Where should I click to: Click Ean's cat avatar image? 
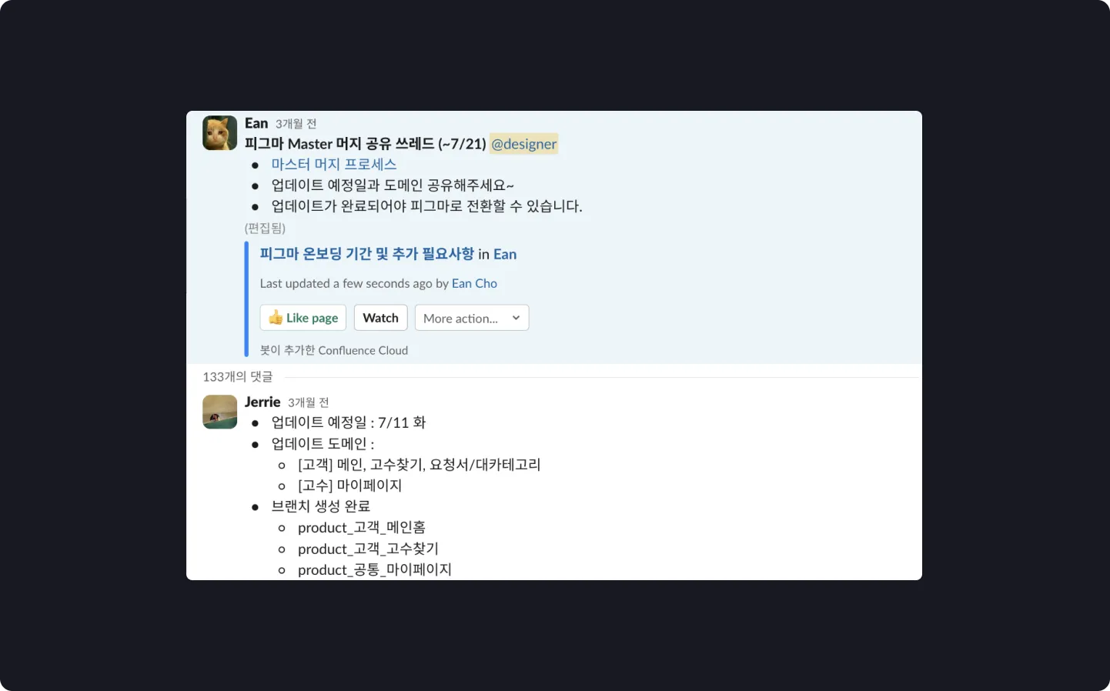tap(219, 133)
